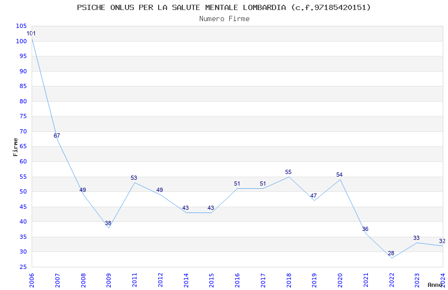The image size is (448, 290).
Task: Click x-axis year label 2018
Action: [289, 280]
